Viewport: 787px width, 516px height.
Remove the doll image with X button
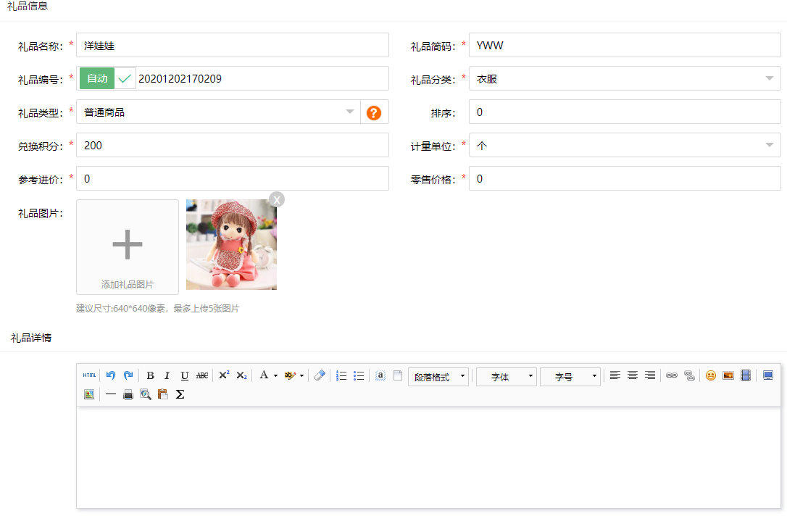point(277,199)
